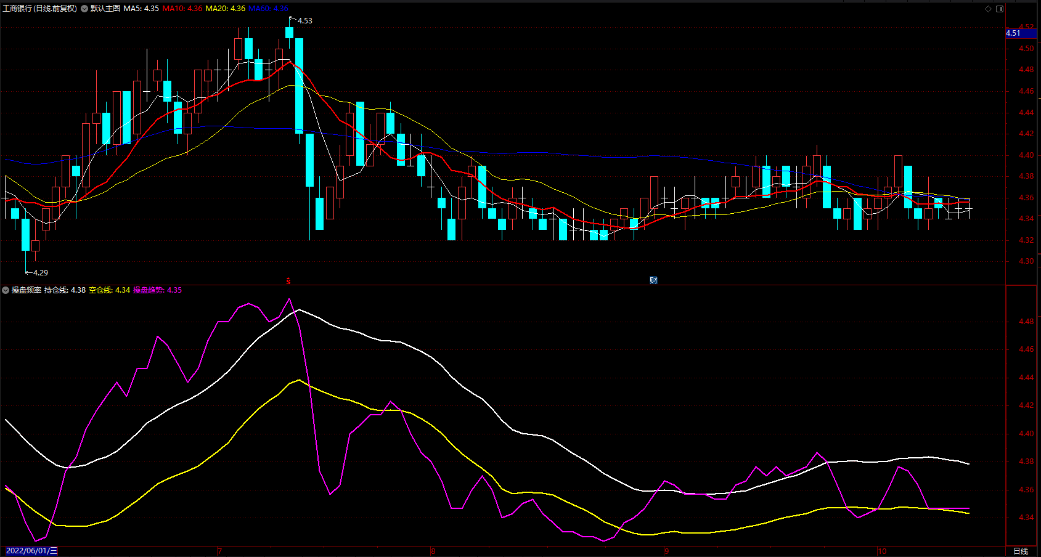Open the dropdown arrow before 默认主图

84,9
